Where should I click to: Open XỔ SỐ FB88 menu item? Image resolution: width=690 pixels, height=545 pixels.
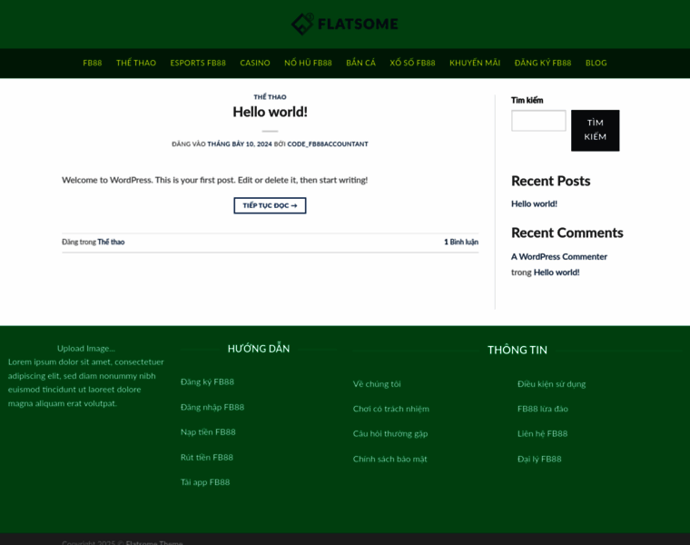412,63
